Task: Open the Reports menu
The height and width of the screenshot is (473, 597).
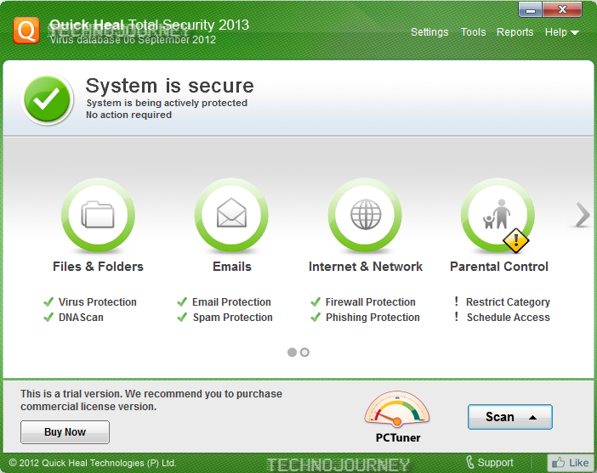Action: tap(515, 32)
